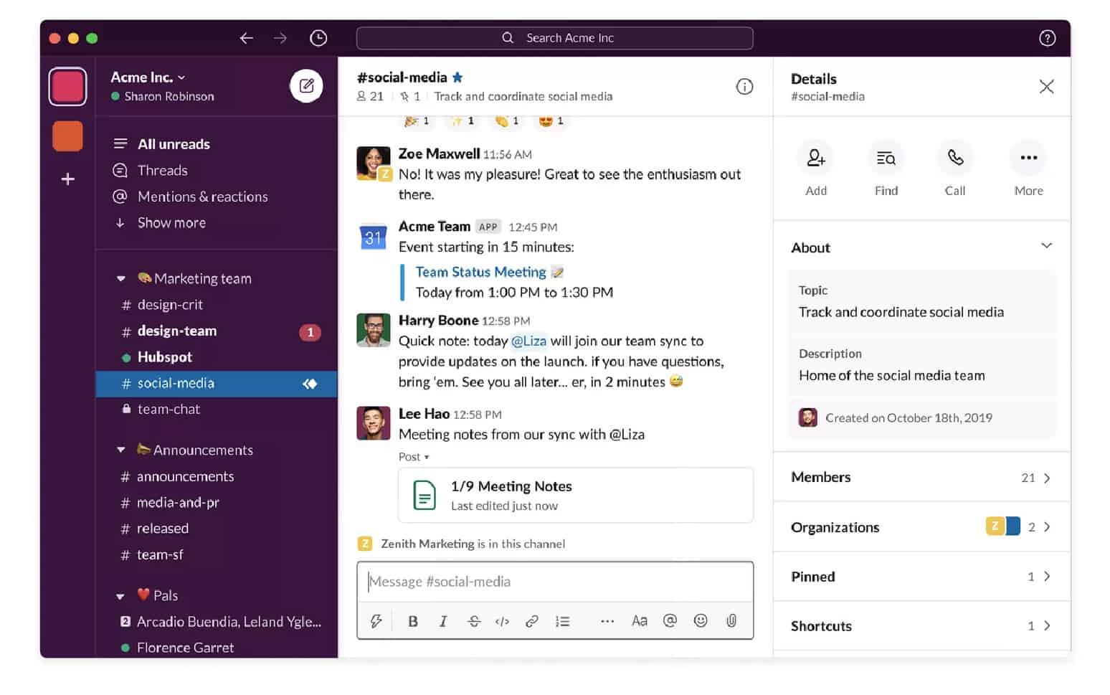Open the Threads view in sidebar

[x=162, y=171]
